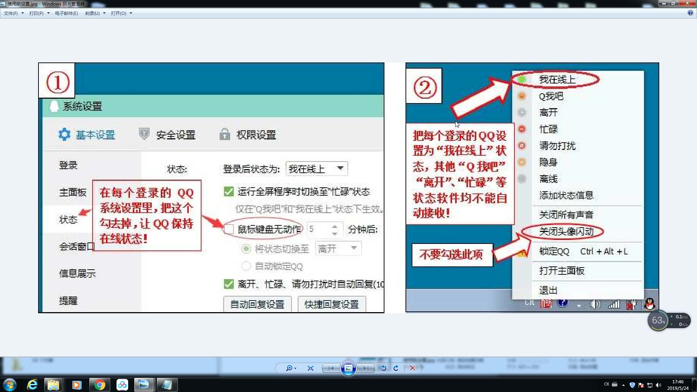Uncheck 运行全屏程序时切换至忙碌状态 checkbox

(229, 191)
